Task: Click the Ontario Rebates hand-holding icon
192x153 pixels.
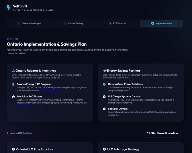Action: click(13, 70)
